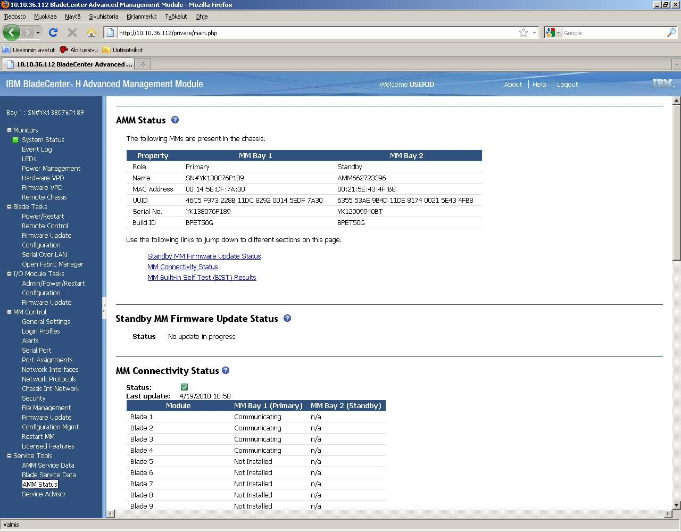Collapse the MM Control tree section

(9, 312)
